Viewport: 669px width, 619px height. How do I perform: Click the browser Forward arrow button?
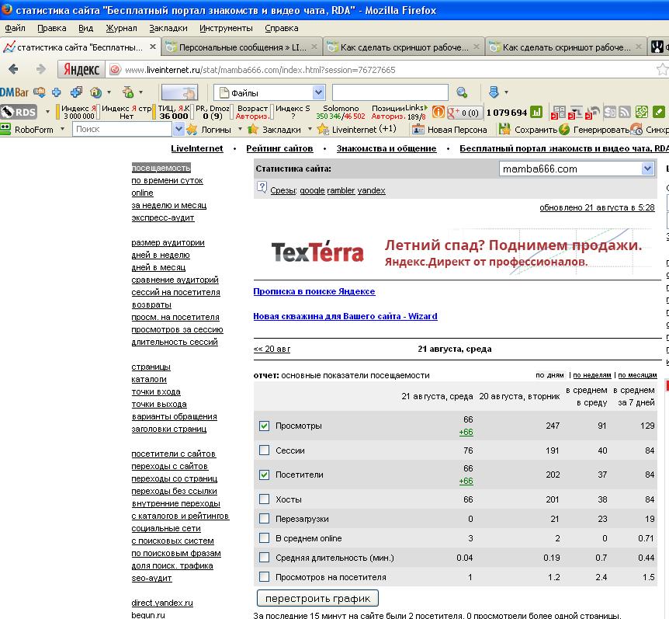(40, 69)
